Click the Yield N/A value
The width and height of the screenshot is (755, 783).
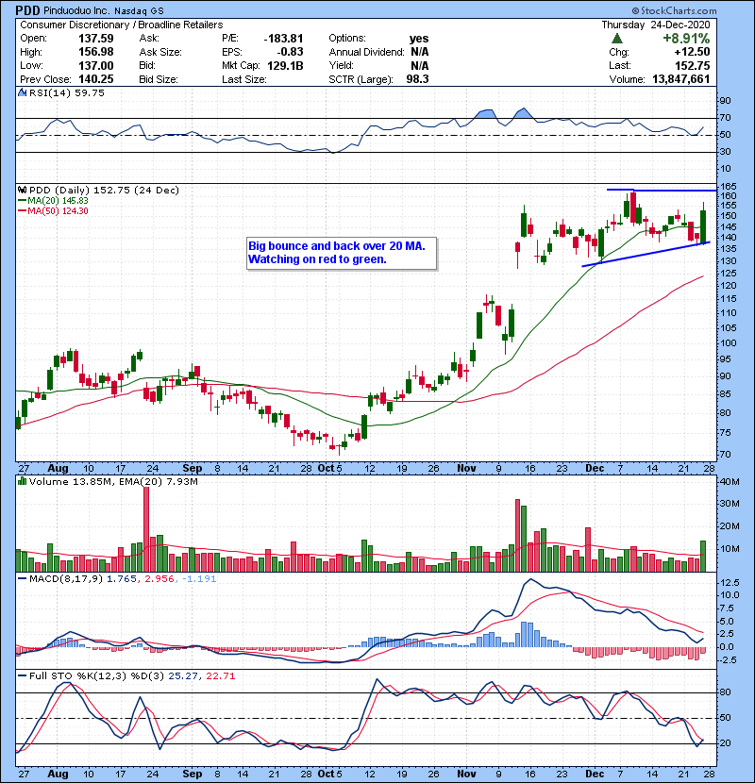coord(420,65)
